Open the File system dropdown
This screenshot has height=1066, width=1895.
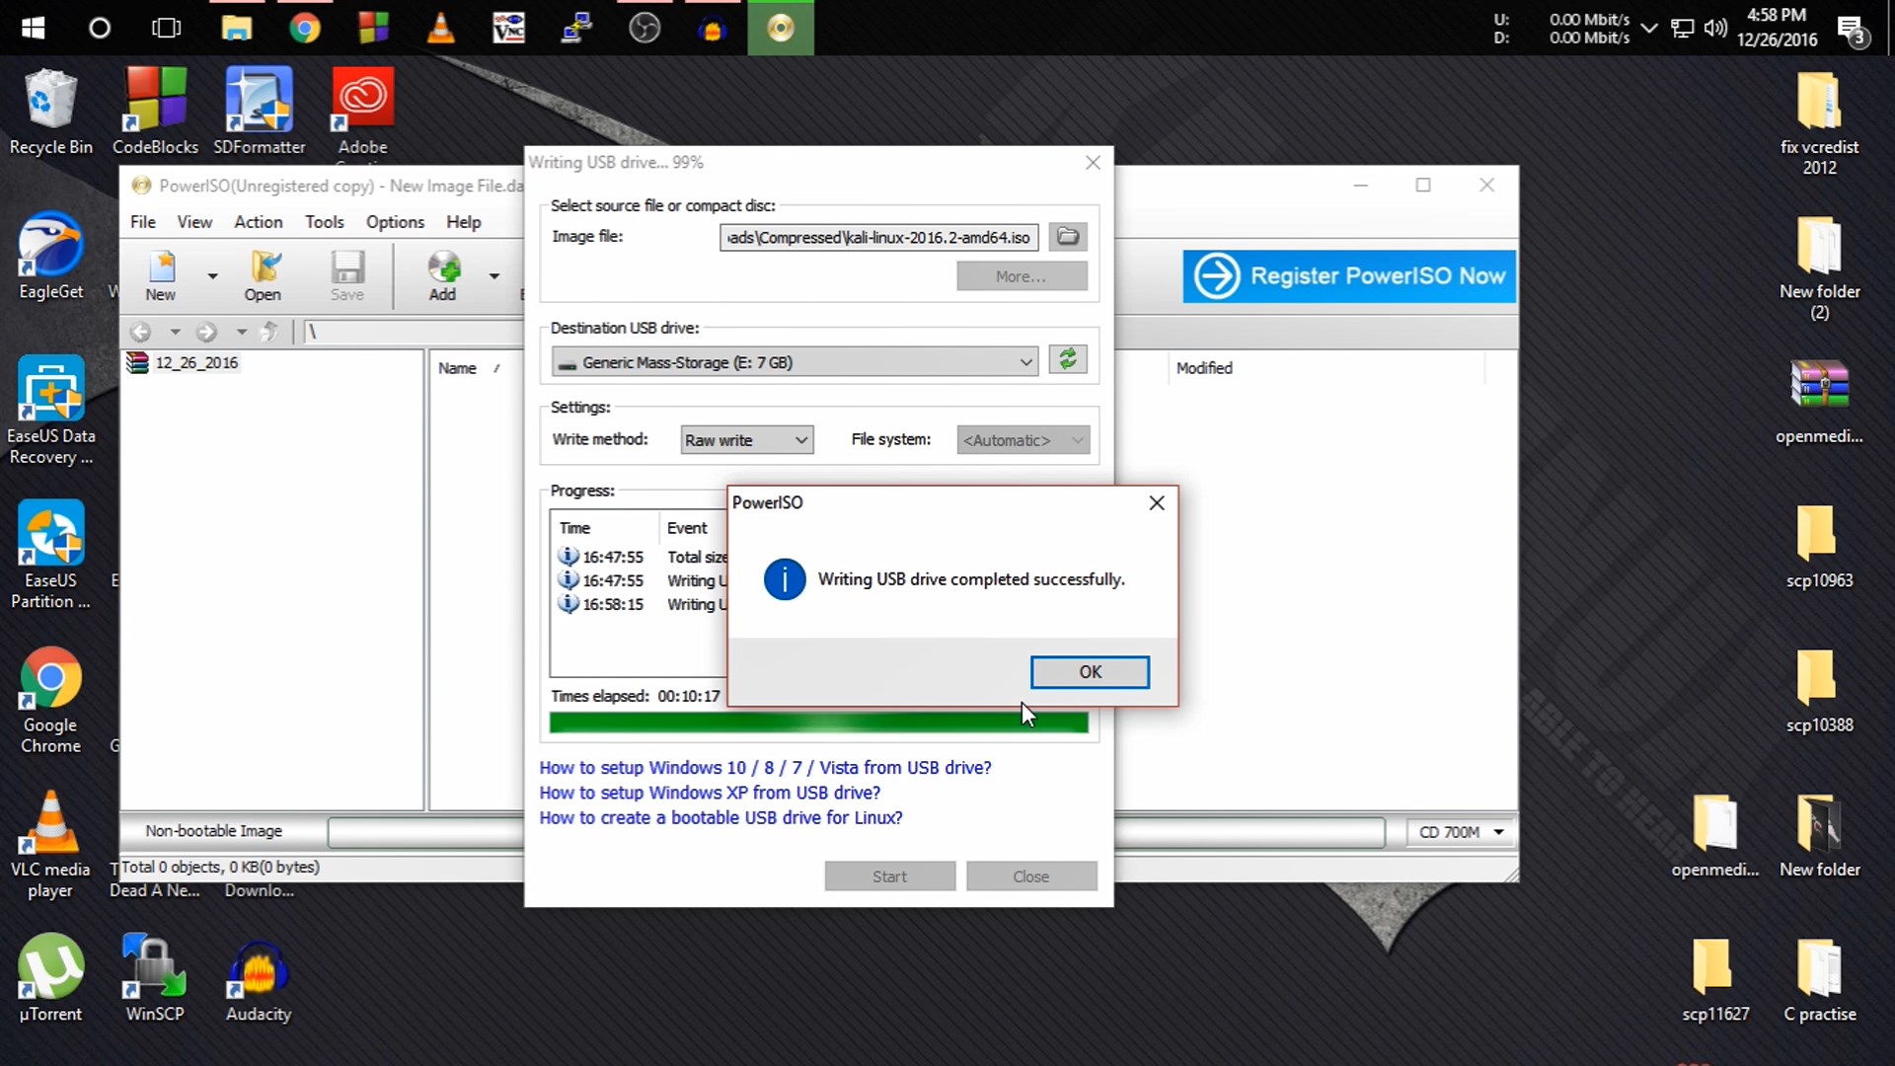pyautogui.click(x=1023, y=440)
